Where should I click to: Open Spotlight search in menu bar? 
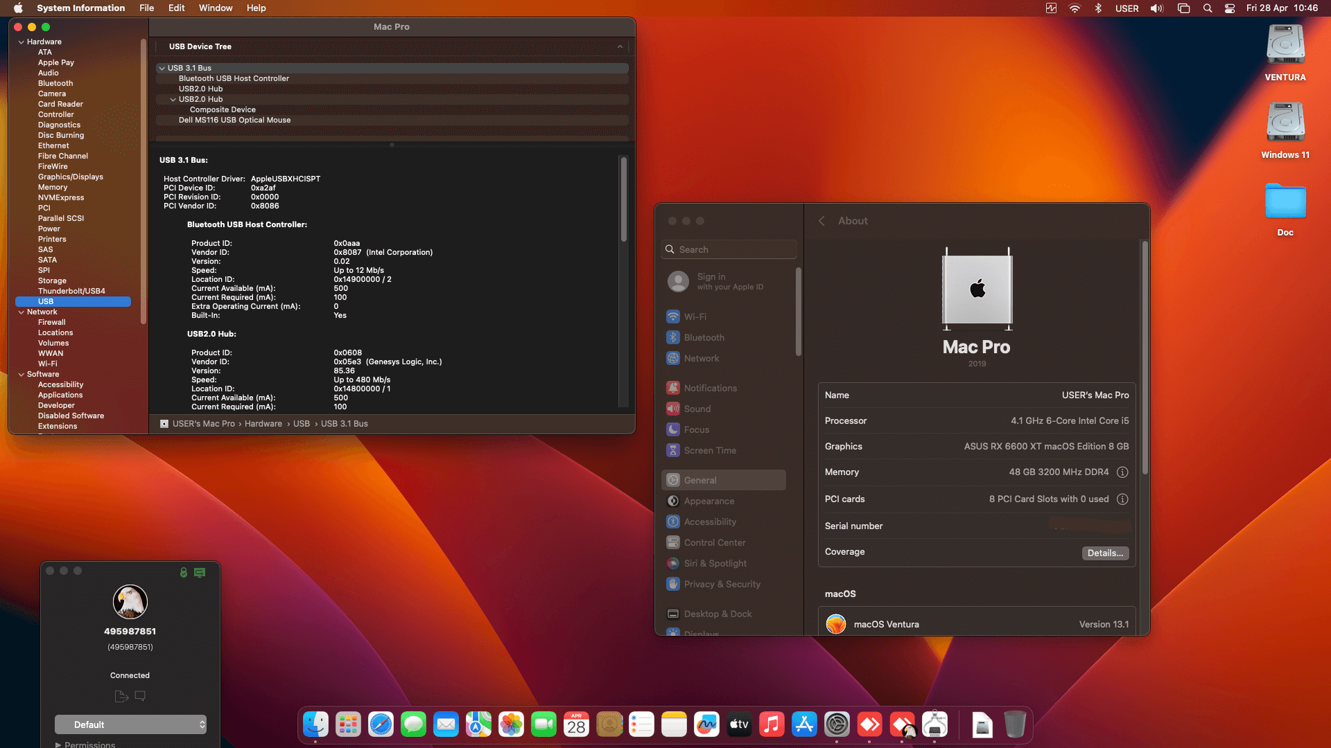pos(1208,8)
